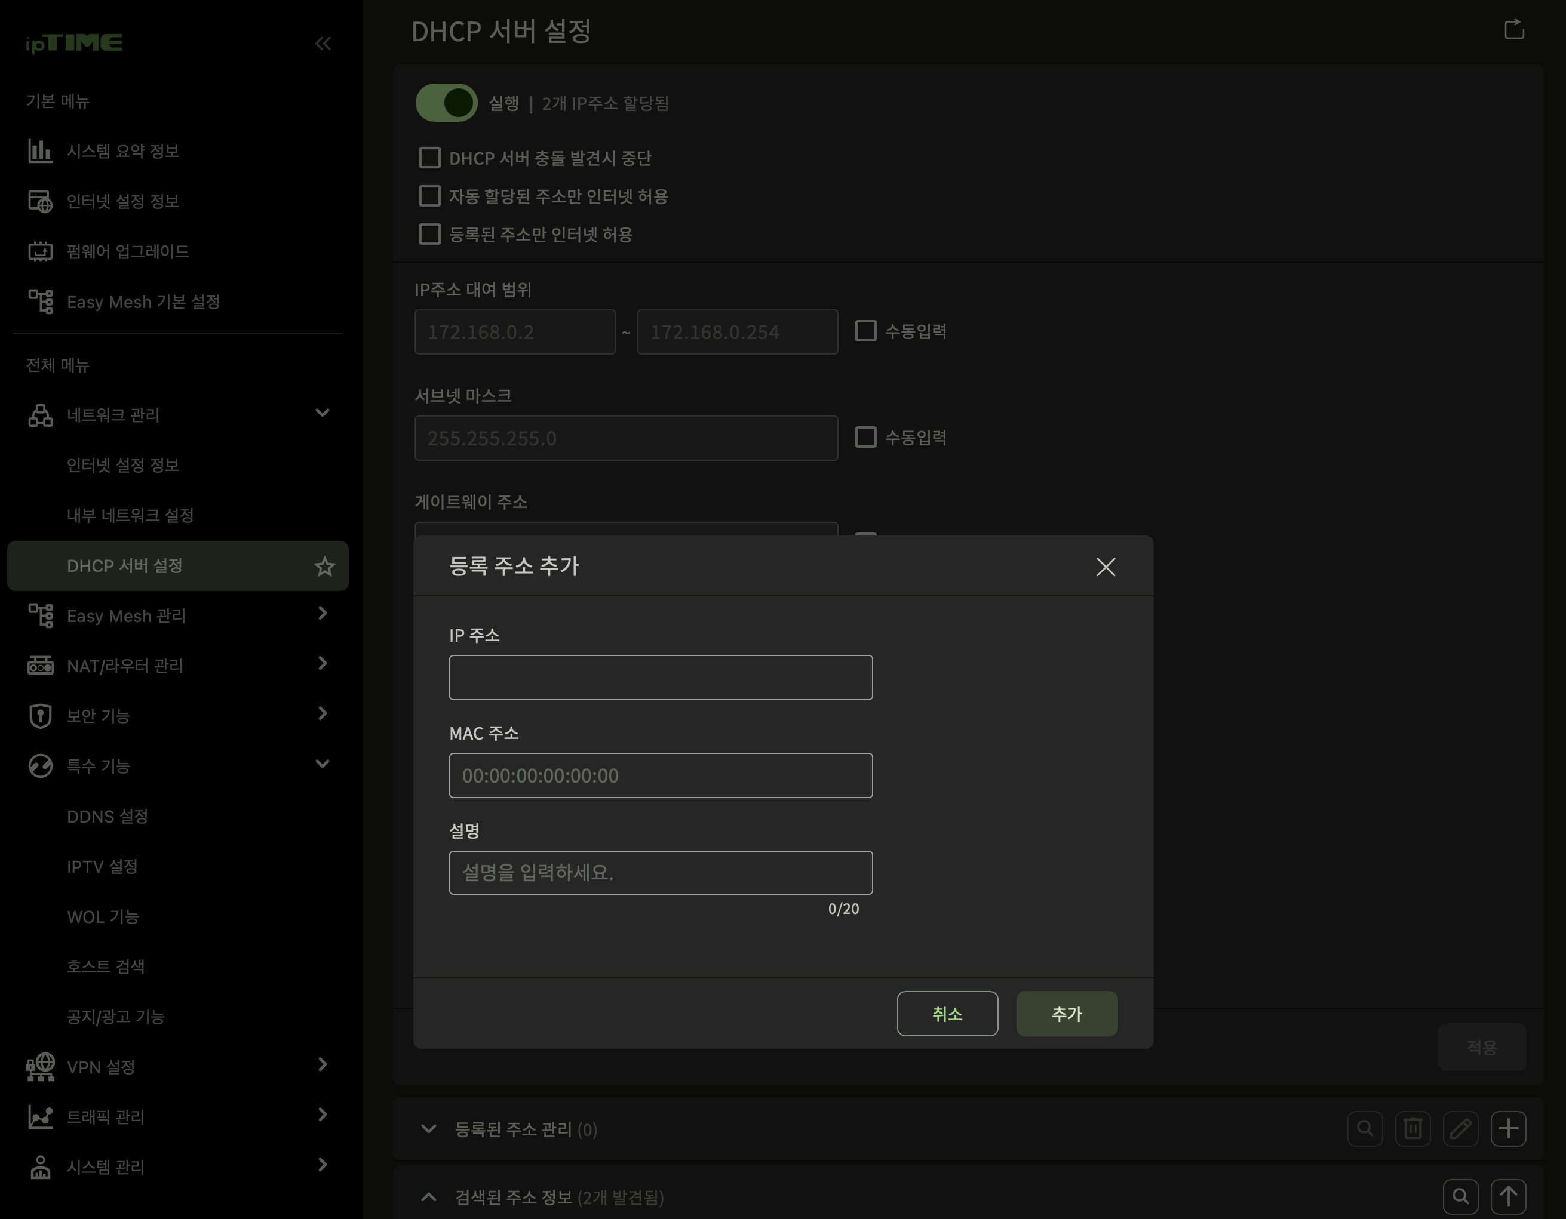Click the 취소 button in dialog
Image resolution: width=1566 pixels, height=1219 pixels.
[x=947, y=1013]
